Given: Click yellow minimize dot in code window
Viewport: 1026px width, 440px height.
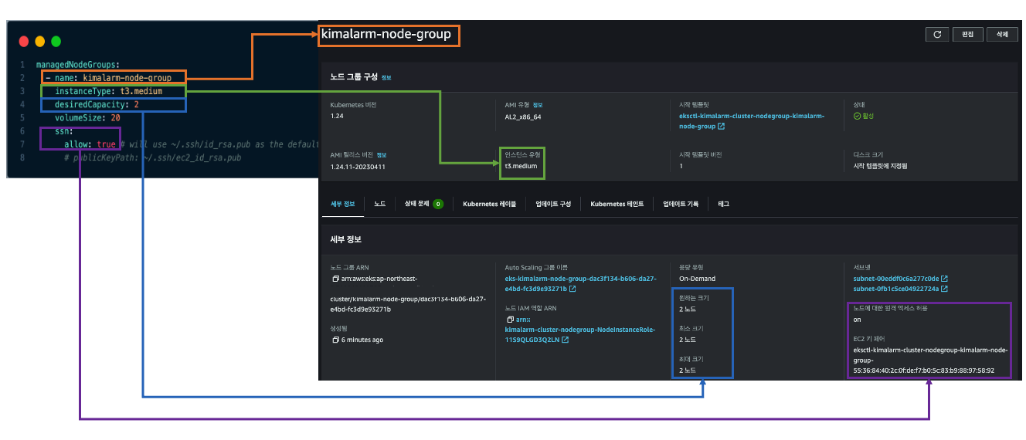Looking at the screenshot, I should pos(39,41).
